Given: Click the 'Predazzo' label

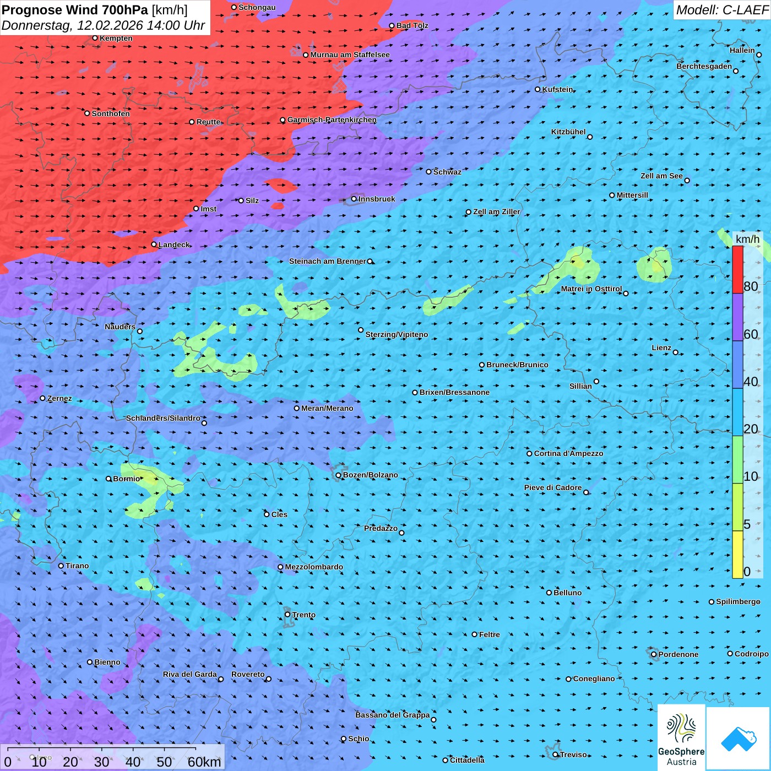Looking at the screenshot, I should [381, 528].
